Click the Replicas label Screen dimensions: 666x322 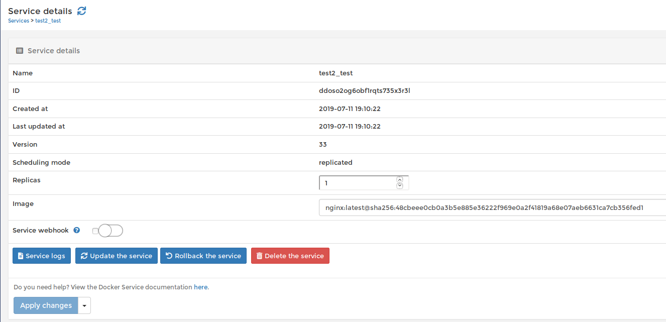coord(27,180)
